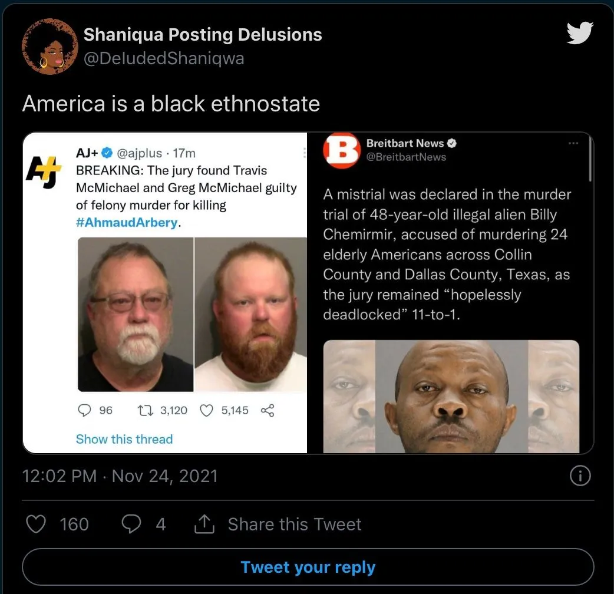Screen dimensions: 614x594
Task: Click #AhmaudArbery hashtag link
Action: (x=127, y=222)
